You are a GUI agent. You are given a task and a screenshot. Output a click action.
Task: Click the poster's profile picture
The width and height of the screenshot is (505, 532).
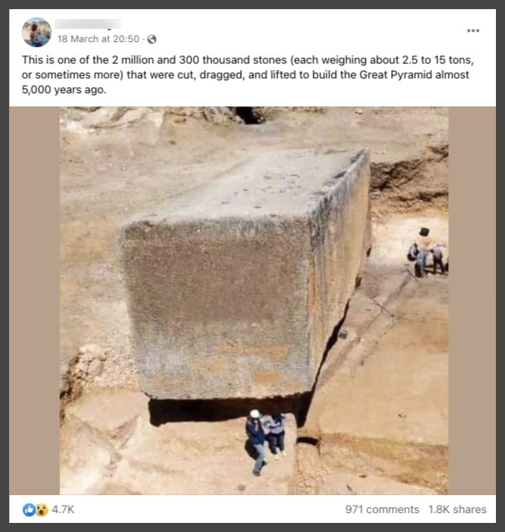pos(36,32)
